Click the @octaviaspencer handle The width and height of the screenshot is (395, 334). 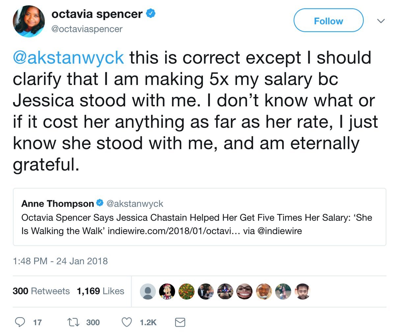(x=87, y=29)
